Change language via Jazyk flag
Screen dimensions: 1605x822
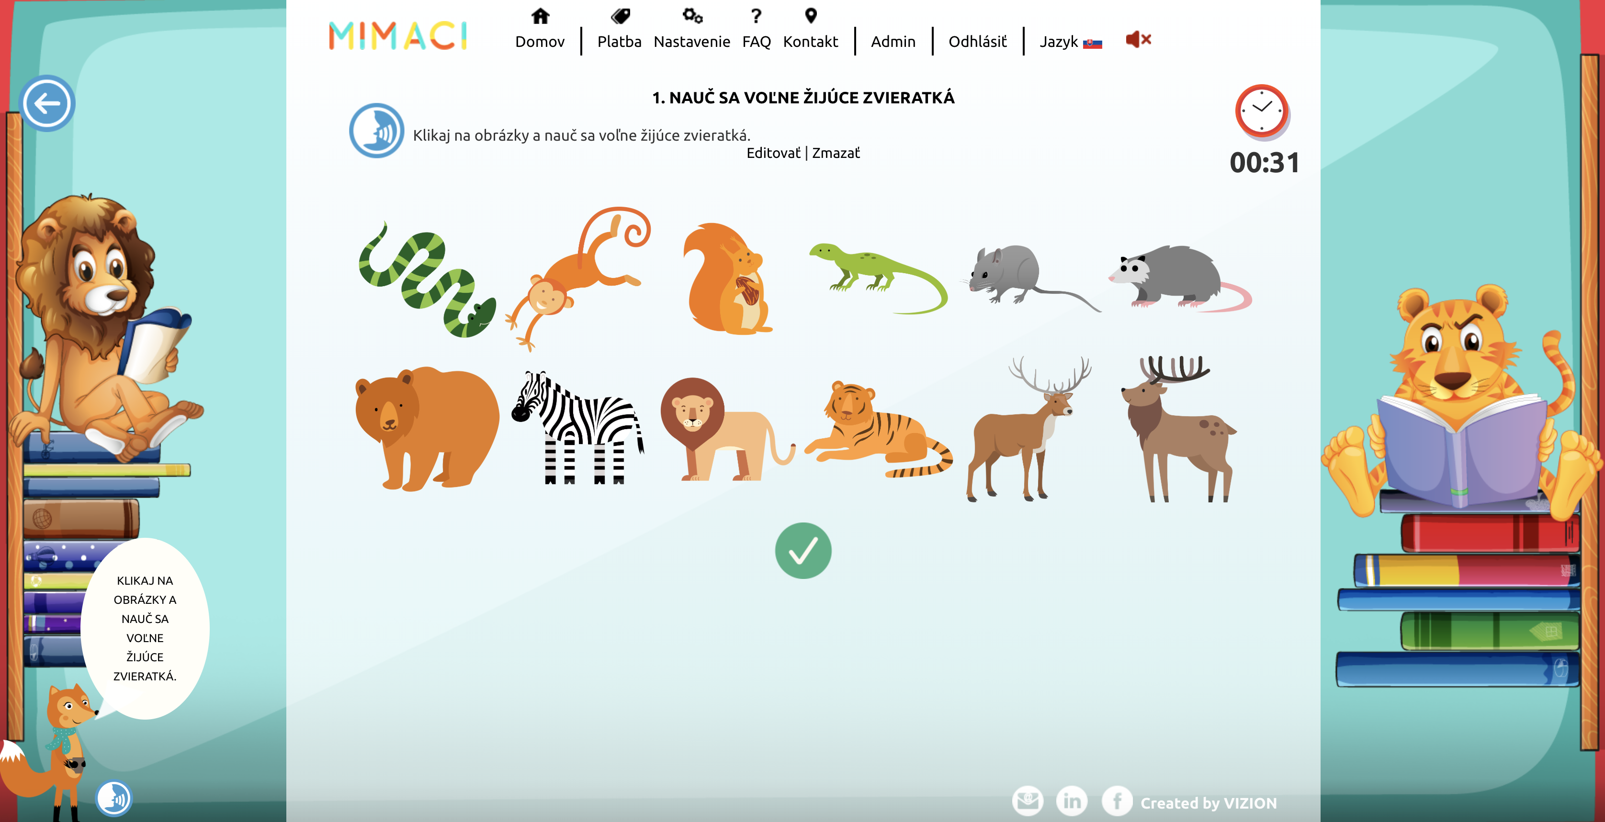tap(1071, 42)
